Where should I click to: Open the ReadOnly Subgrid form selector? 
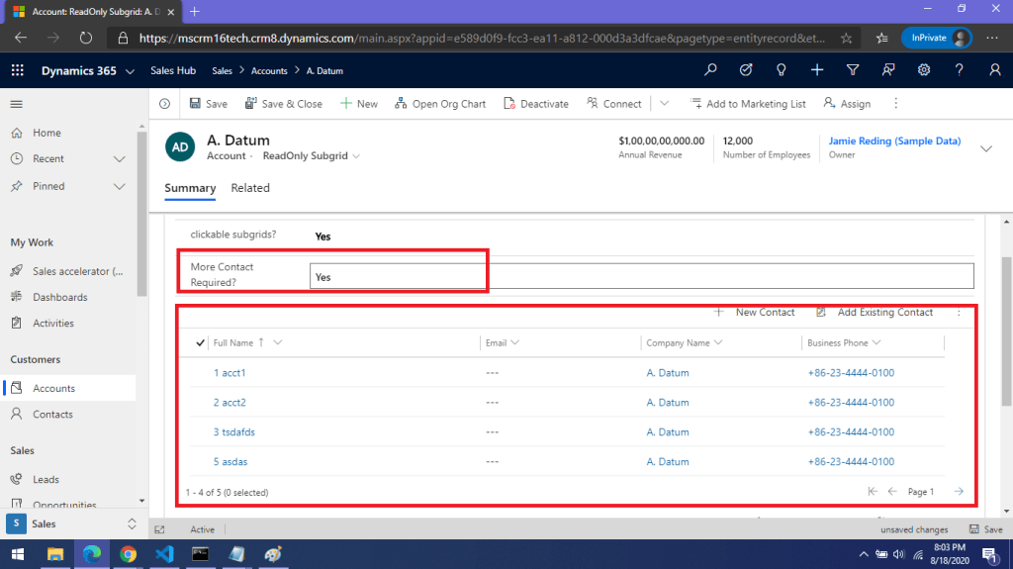point(311,156)
